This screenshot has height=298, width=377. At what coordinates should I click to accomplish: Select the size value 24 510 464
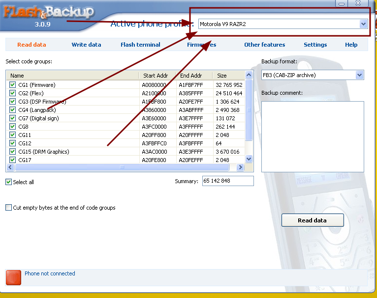click(x=229, y=93)
